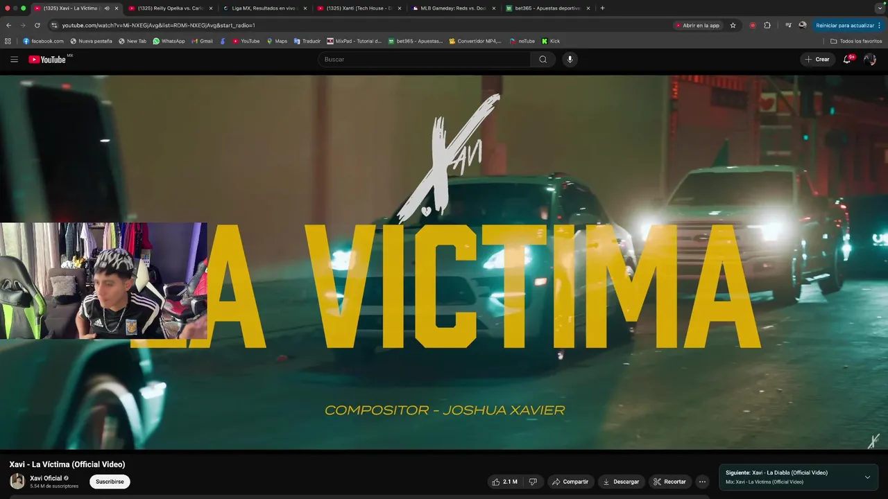The image size is (888, 499).
Task: Click the 5.54 M de suscriptores text
Action: point(54,487)
